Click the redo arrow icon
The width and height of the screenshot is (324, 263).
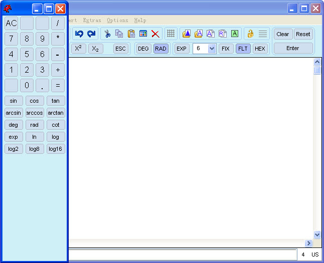point(91,34)
